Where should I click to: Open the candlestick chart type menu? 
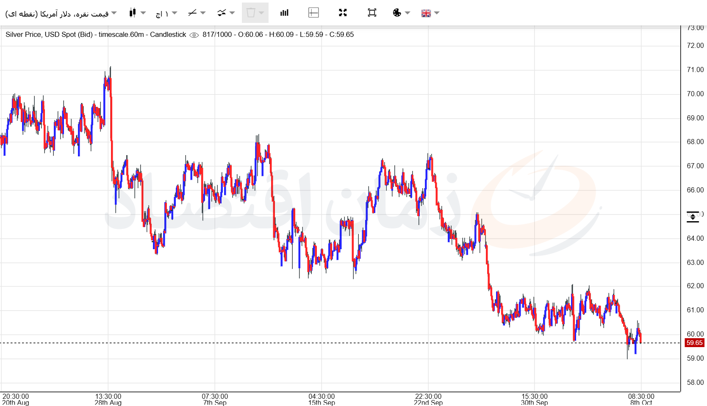tap(137, 13)
